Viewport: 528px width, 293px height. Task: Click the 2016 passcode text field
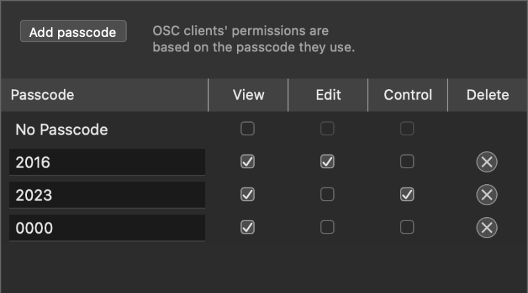pyautogui.click(x=107, y=162)
